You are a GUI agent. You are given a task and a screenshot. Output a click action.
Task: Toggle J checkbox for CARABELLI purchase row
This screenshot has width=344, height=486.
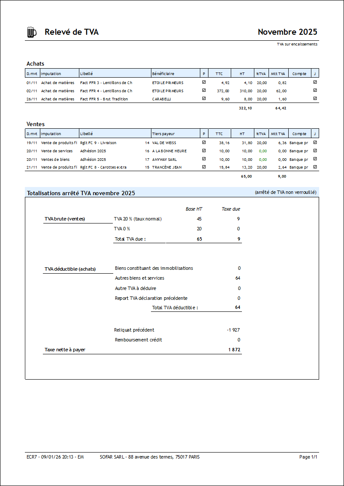[x=315, y=99]
